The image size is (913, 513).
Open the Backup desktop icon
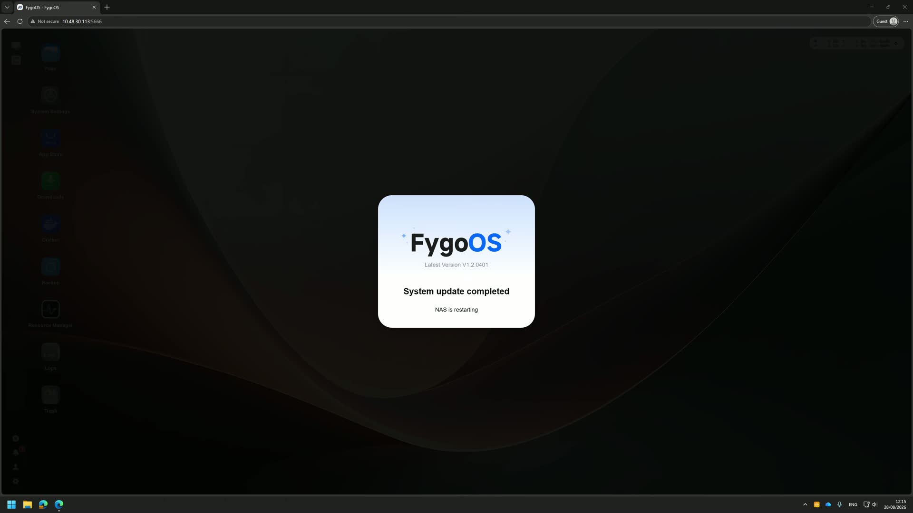[x=50, y=266]
